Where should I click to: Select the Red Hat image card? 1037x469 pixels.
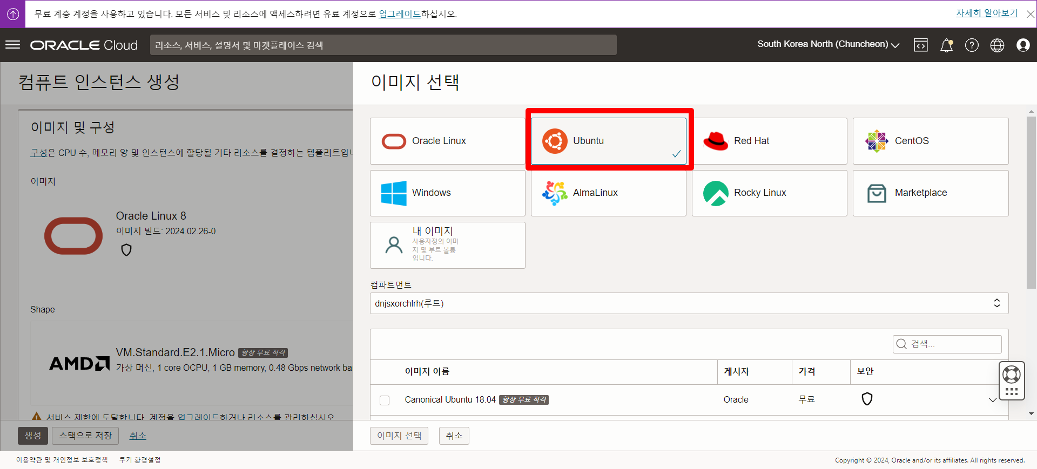pyautogui.click(x=769, y=141)
